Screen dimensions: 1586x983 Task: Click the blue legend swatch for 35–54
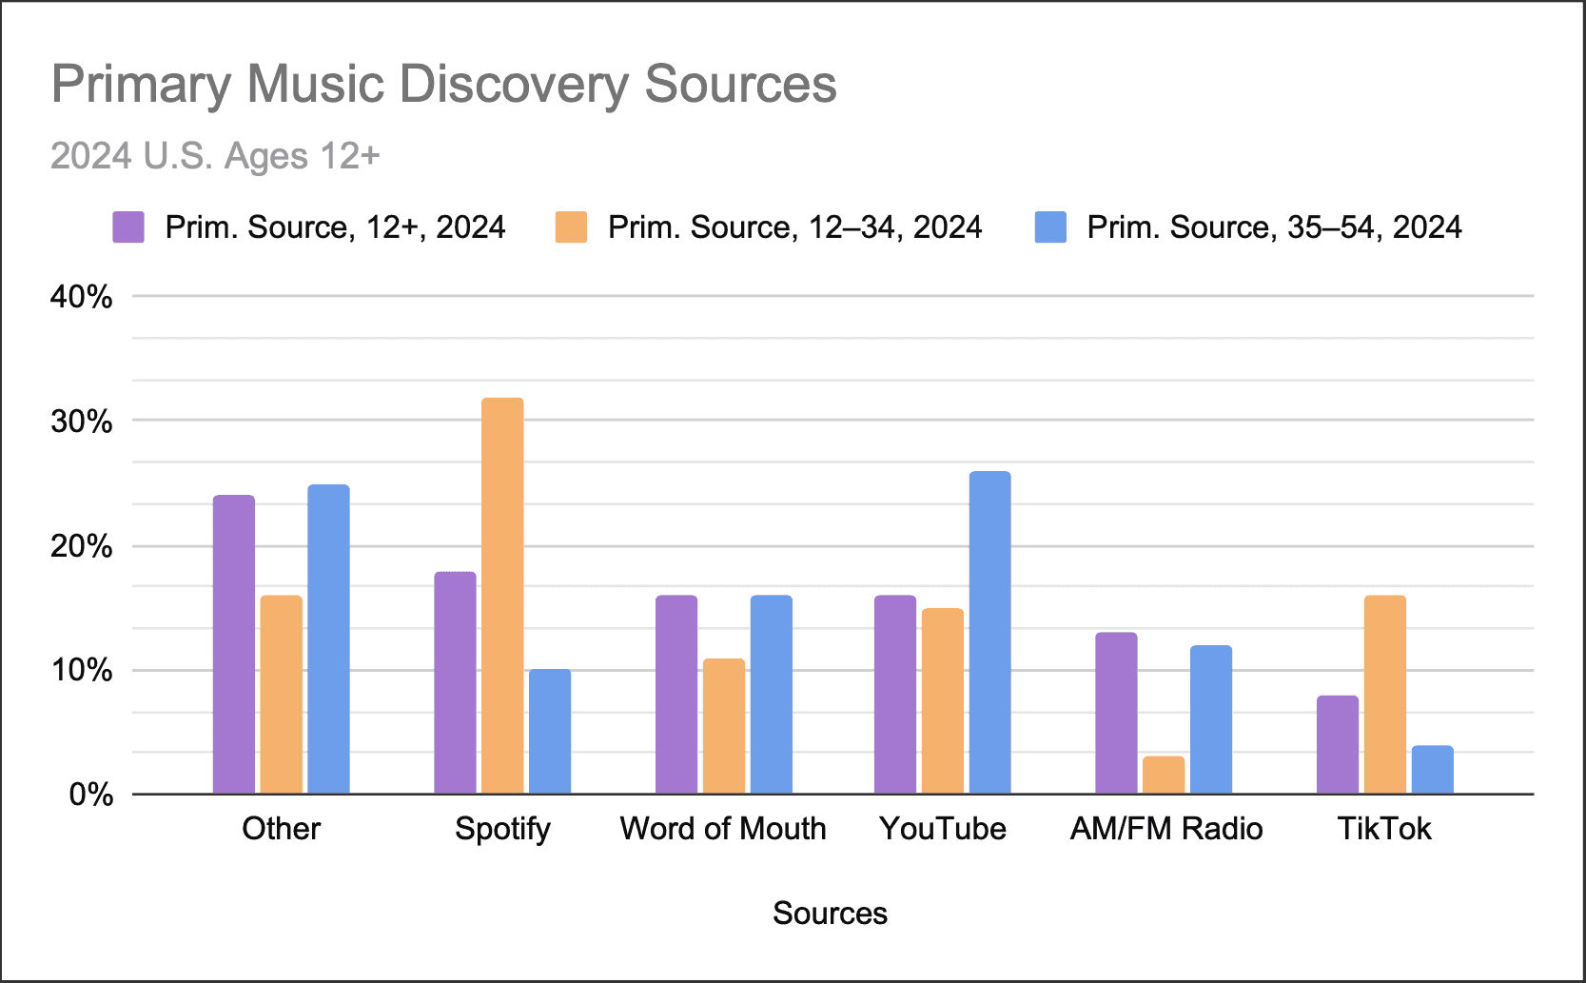click(x=1050, y=227)
